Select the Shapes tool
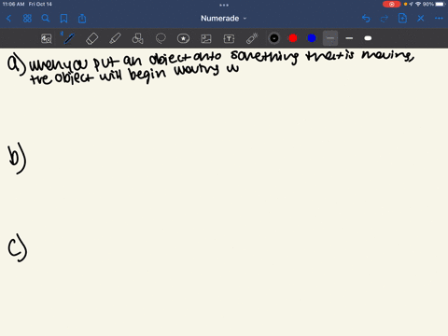The height and width of the screenshot is (336, 448). (137, 38)
